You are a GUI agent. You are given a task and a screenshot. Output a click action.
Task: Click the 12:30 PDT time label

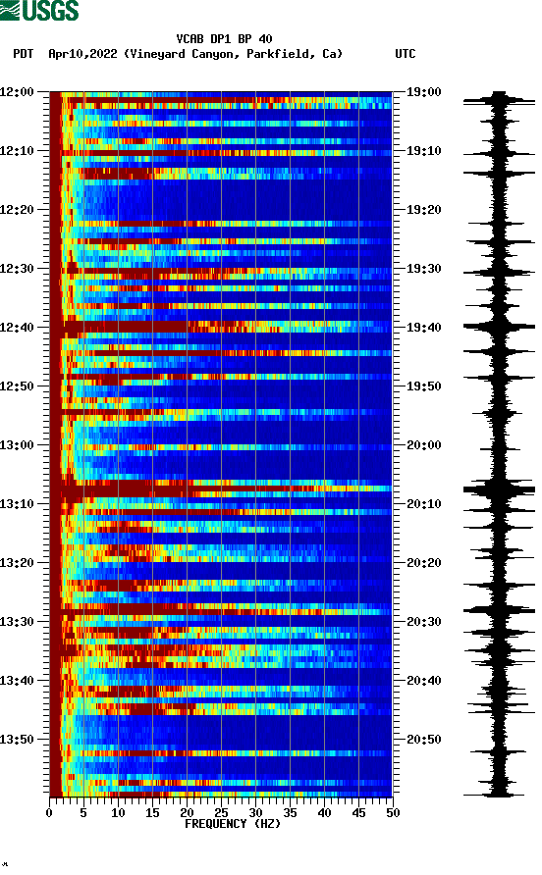[17, 269]
